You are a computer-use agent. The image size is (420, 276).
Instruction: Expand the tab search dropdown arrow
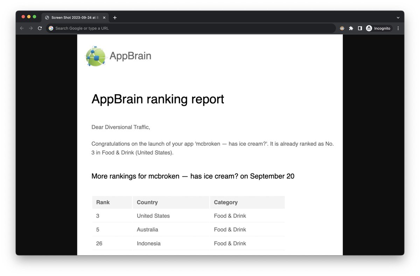coord(398,17)
